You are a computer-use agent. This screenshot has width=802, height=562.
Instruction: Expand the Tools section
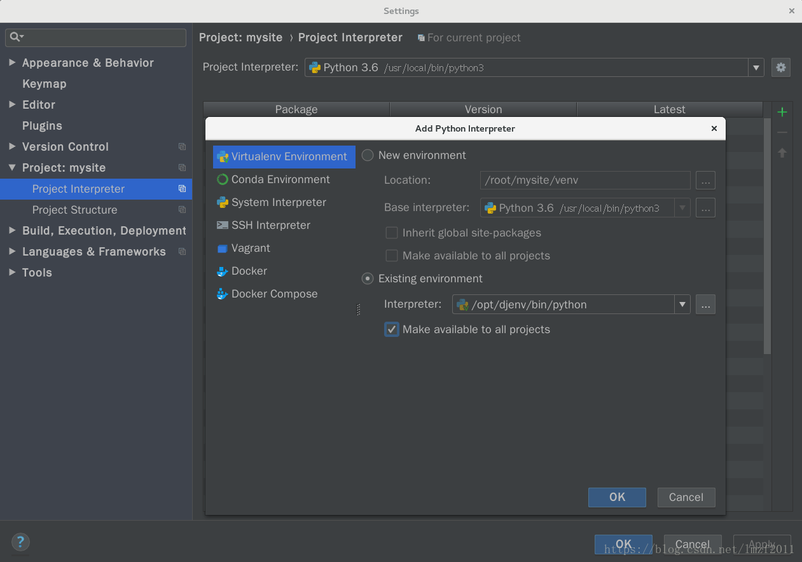click(12, 272)
